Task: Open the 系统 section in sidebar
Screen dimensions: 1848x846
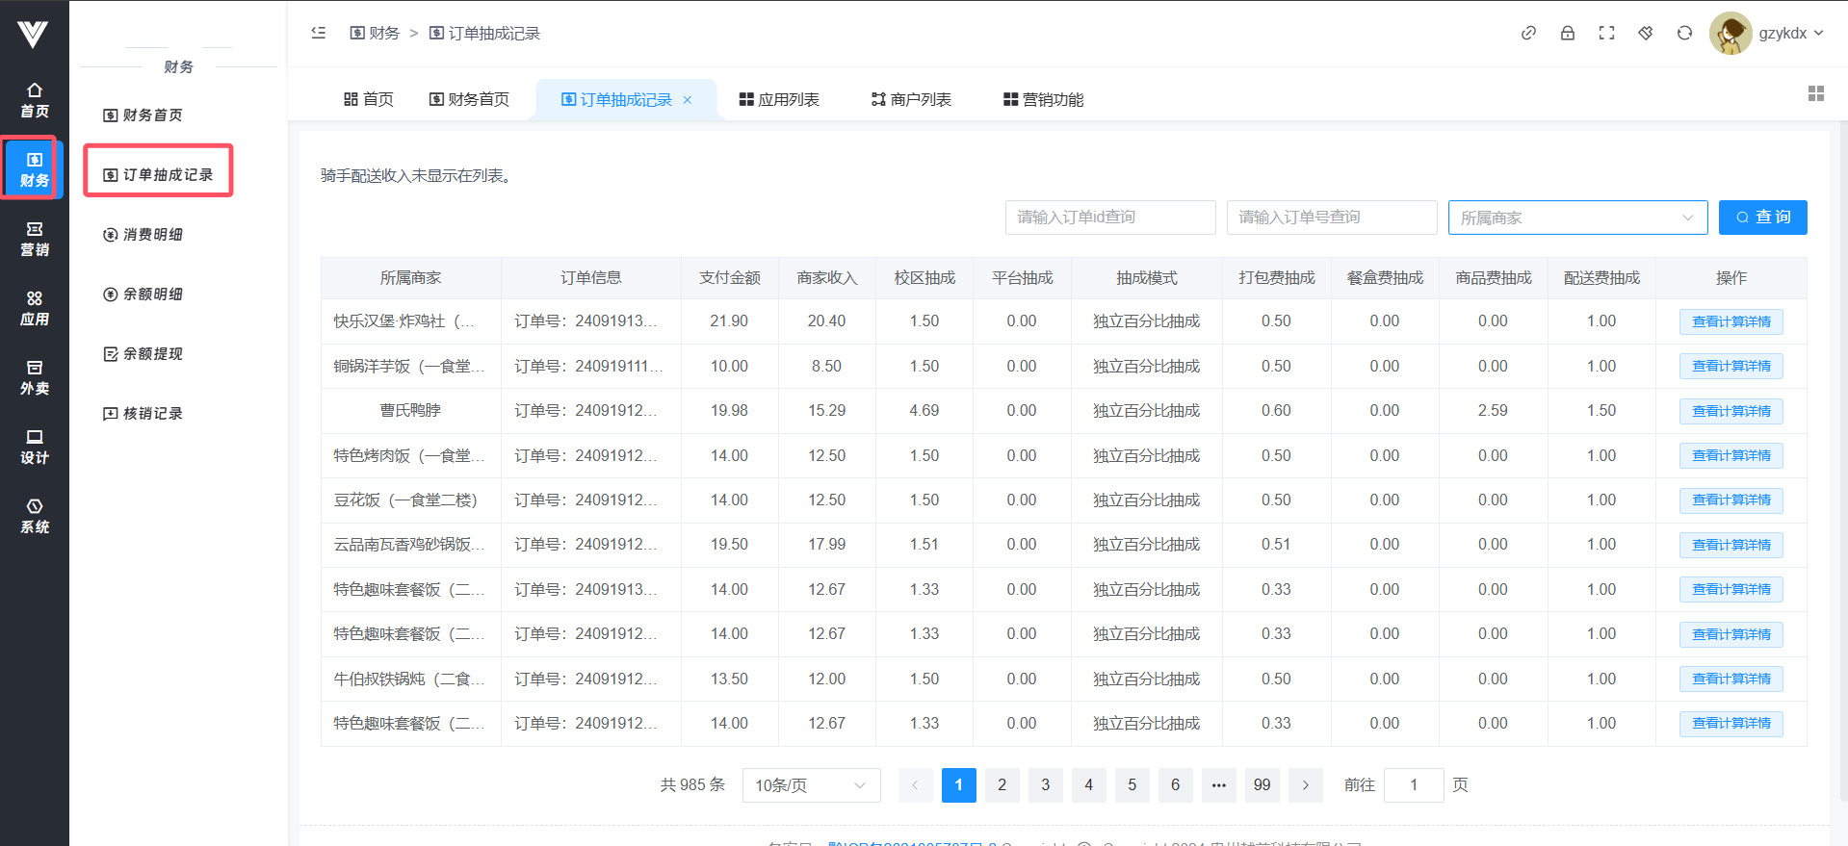Action: [x=35, y=516]
